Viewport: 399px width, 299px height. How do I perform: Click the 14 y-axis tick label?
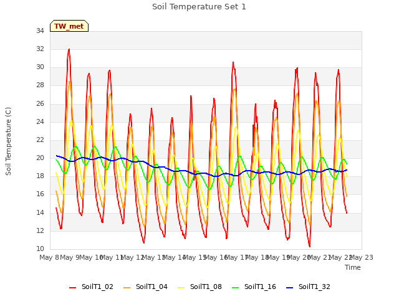point(40,212)
